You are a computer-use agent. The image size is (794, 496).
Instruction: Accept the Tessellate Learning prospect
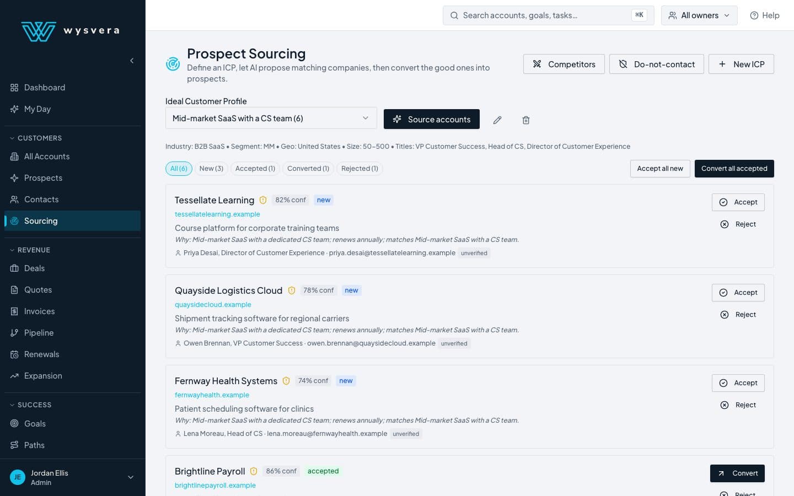tap(738, 202)
